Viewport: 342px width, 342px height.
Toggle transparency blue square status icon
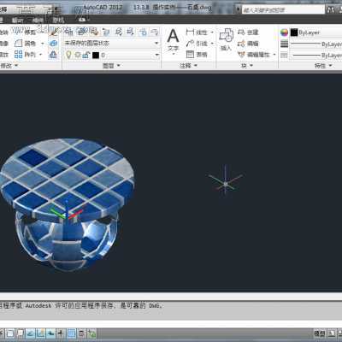pos(71,333)
